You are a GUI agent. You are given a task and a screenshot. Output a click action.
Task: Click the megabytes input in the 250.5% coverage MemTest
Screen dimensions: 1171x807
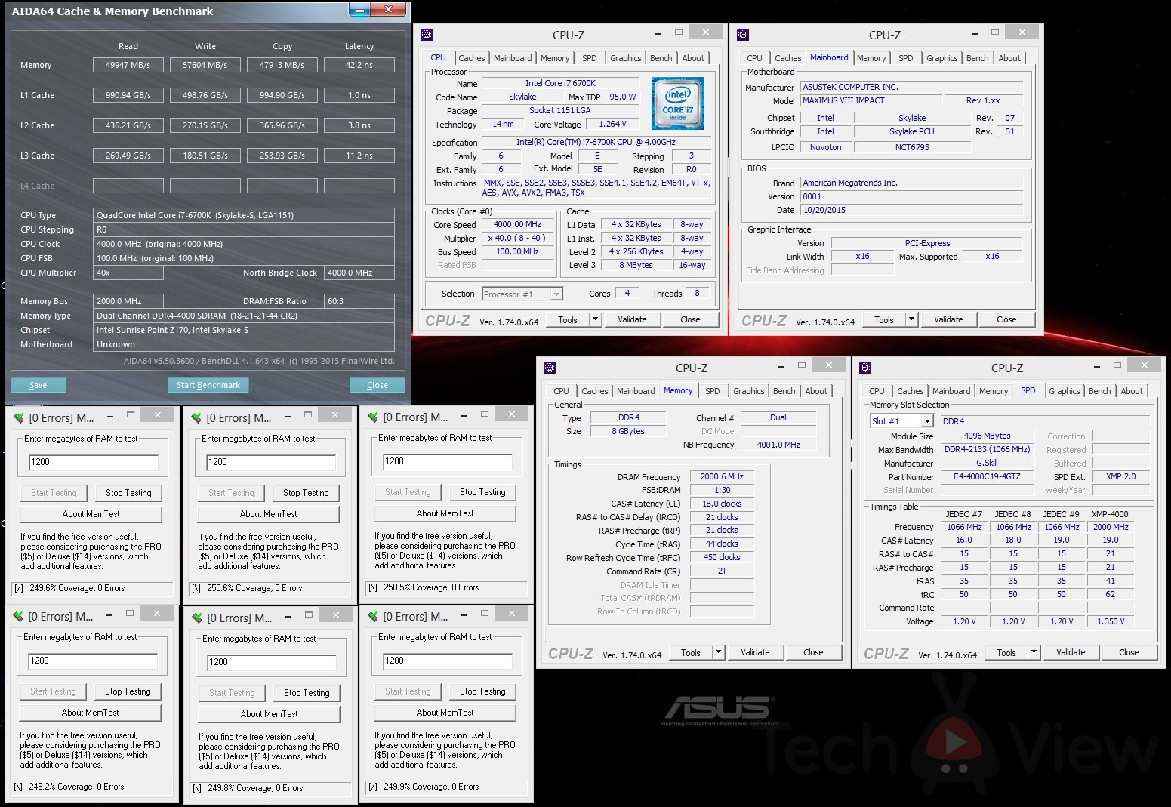pos(447,461)
